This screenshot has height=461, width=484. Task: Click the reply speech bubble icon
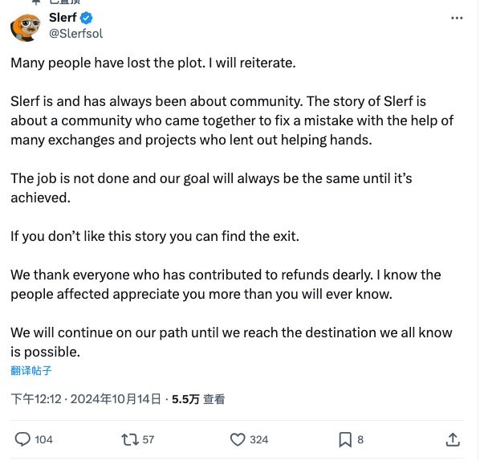(23, 439)
